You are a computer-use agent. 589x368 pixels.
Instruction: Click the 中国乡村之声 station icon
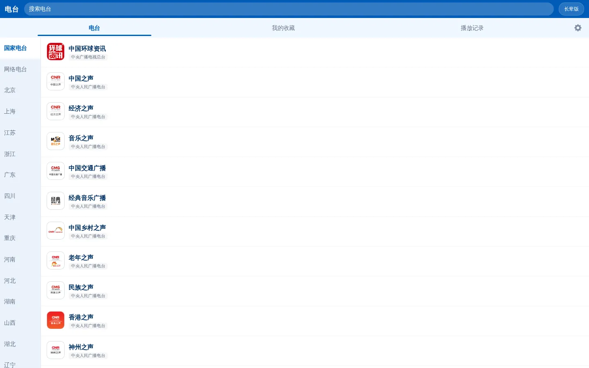(56, 231)
